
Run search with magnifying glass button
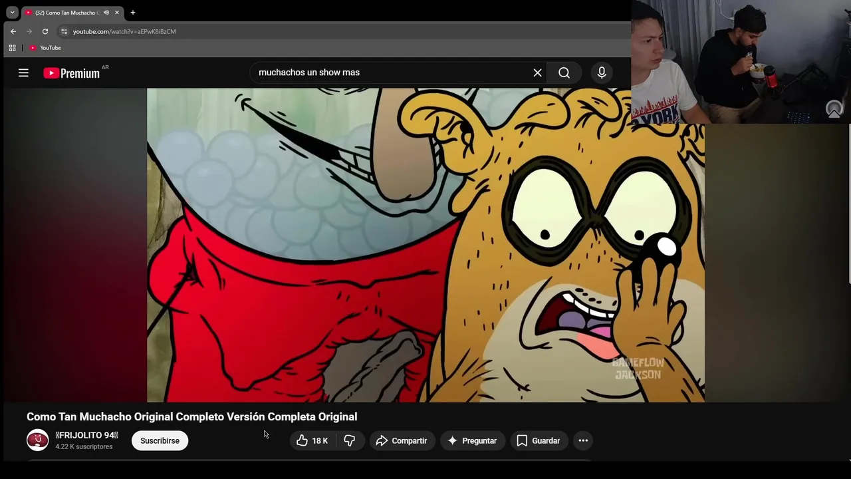pos(564,73)
